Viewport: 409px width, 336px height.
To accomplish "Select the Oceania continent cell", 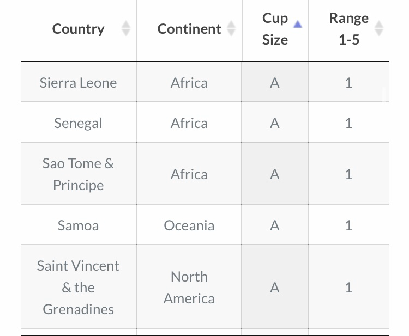I will pyautogui.click(x=189, y=225).
